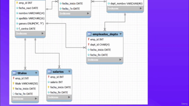Select 'fecha_inicio DATE' text in the titulos table

(25, 89)
